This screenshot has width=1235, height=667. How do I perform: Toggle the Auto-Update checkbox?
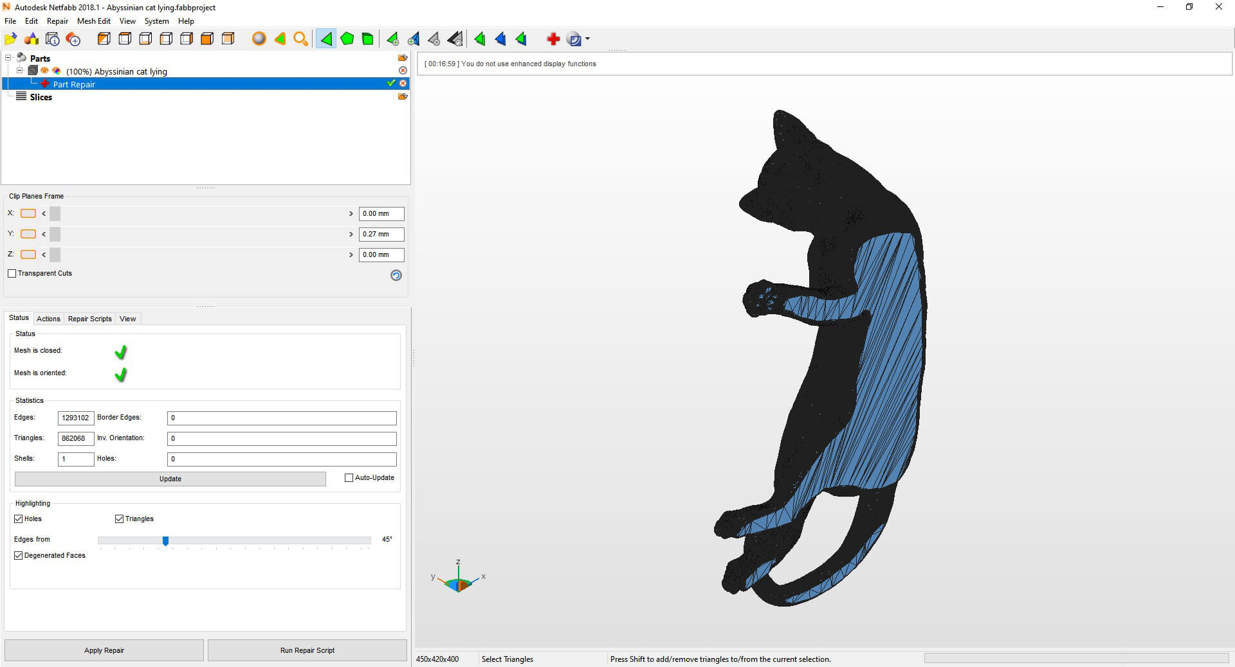[x=349, y=478]
